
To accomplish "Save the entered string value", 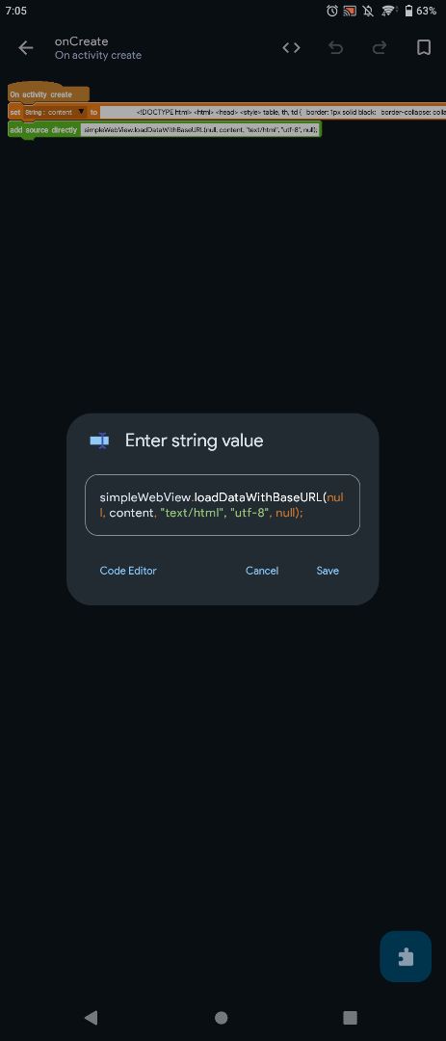I will pos(328,571).
